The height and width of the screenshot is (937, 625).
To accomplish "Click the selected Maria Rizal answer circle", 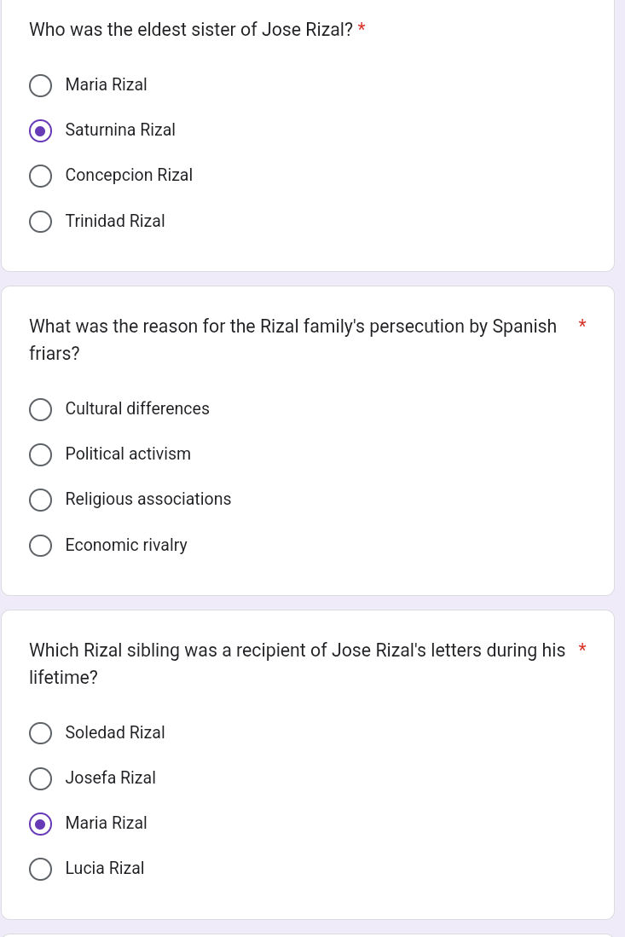I will click(x=40, y=824).
